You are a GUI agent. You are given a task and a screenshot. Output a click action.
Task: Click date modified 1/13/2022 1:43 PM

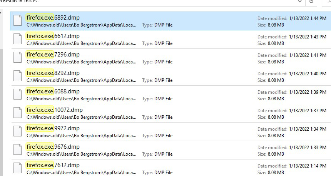click(308, 37)
